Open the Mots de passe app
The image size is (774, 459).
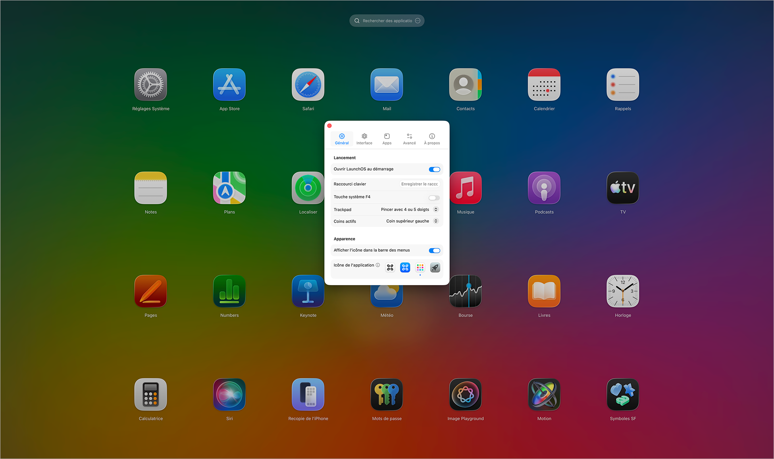387,395
